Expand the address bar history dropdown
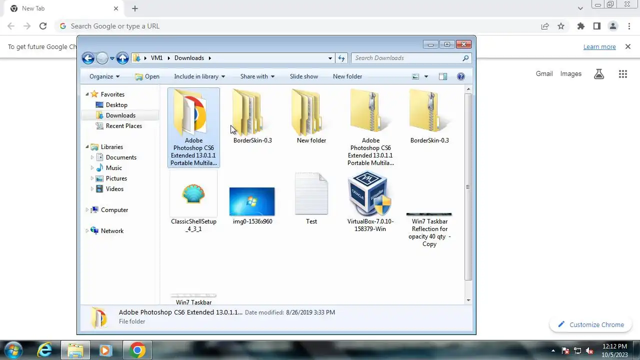640x360 pixels. click(x=330, y=58)
